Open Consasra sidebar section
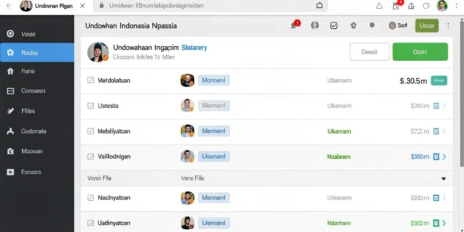 click(37, 91)
